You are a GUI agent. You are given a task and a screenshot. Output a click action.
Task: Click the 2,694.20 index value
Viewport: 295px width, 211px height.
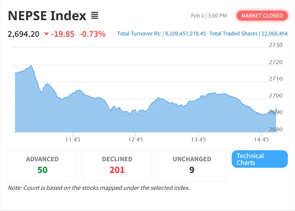(x=23, y=34)
